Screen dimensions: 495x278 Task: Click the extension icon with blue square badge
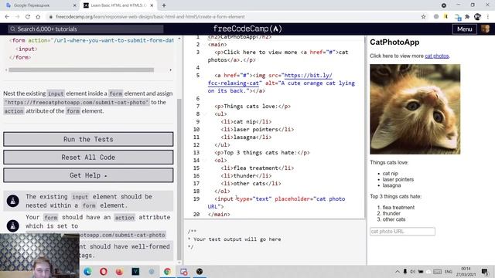458,17
